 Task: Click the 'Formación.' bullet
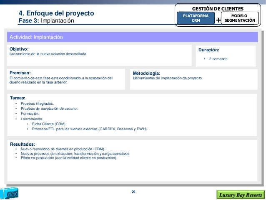pos(30,114)
